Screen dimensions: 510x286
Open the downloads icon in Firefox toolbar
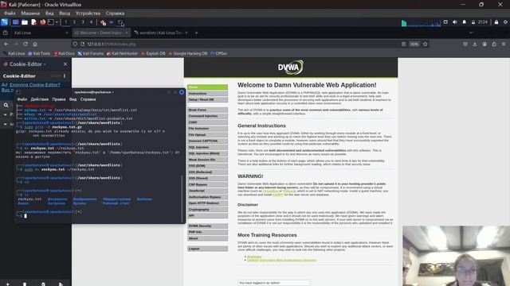[475, 44]
